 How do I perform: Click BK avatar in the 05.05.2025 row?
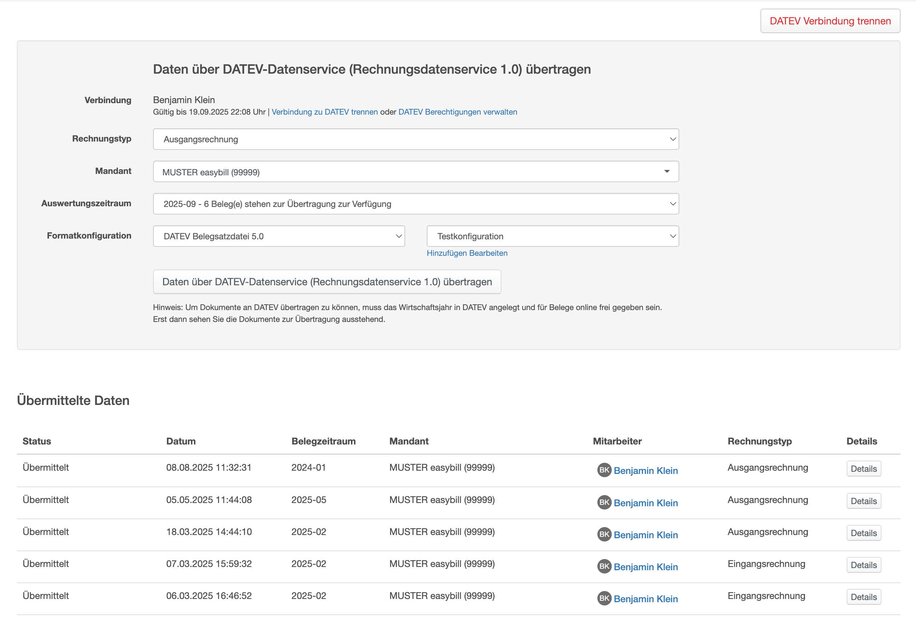coord(603,502)
